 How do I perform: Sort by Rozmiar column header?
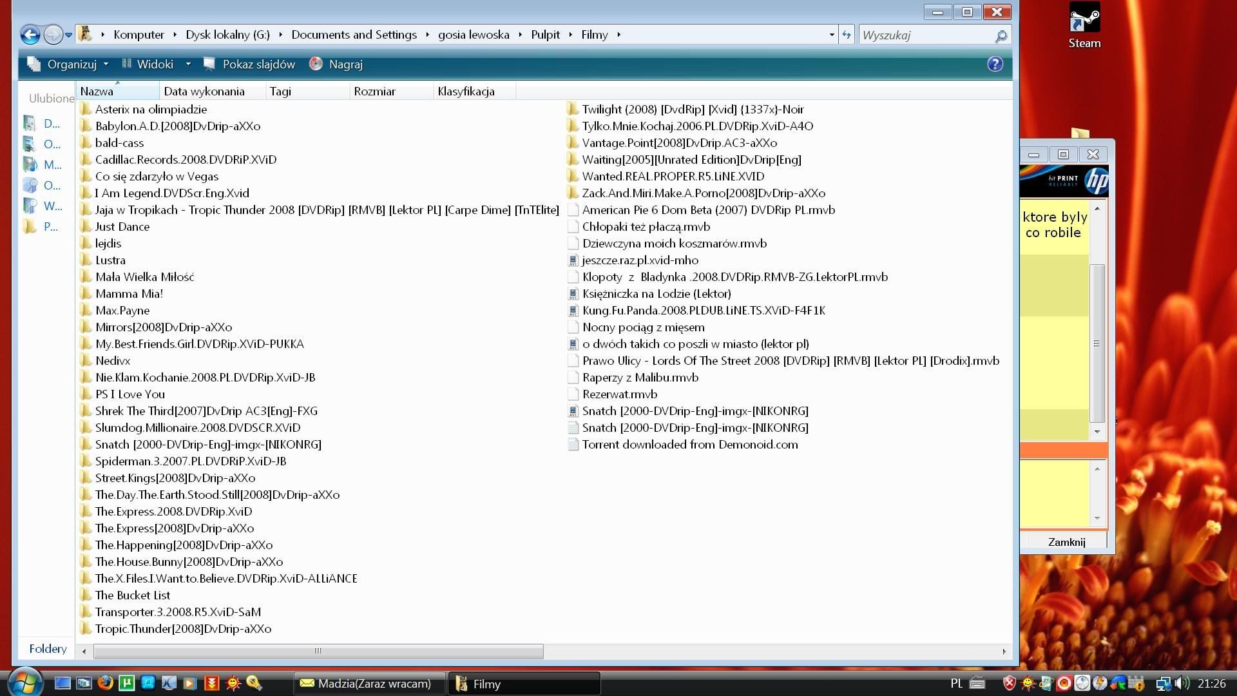391,92
